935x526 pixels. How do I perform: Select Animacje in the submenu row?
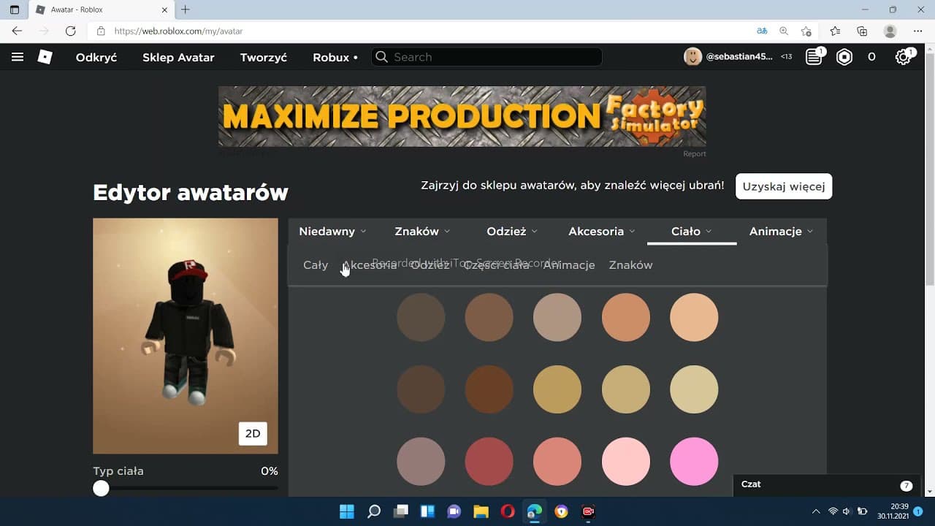pyautogui.click(x=569, y=265)
